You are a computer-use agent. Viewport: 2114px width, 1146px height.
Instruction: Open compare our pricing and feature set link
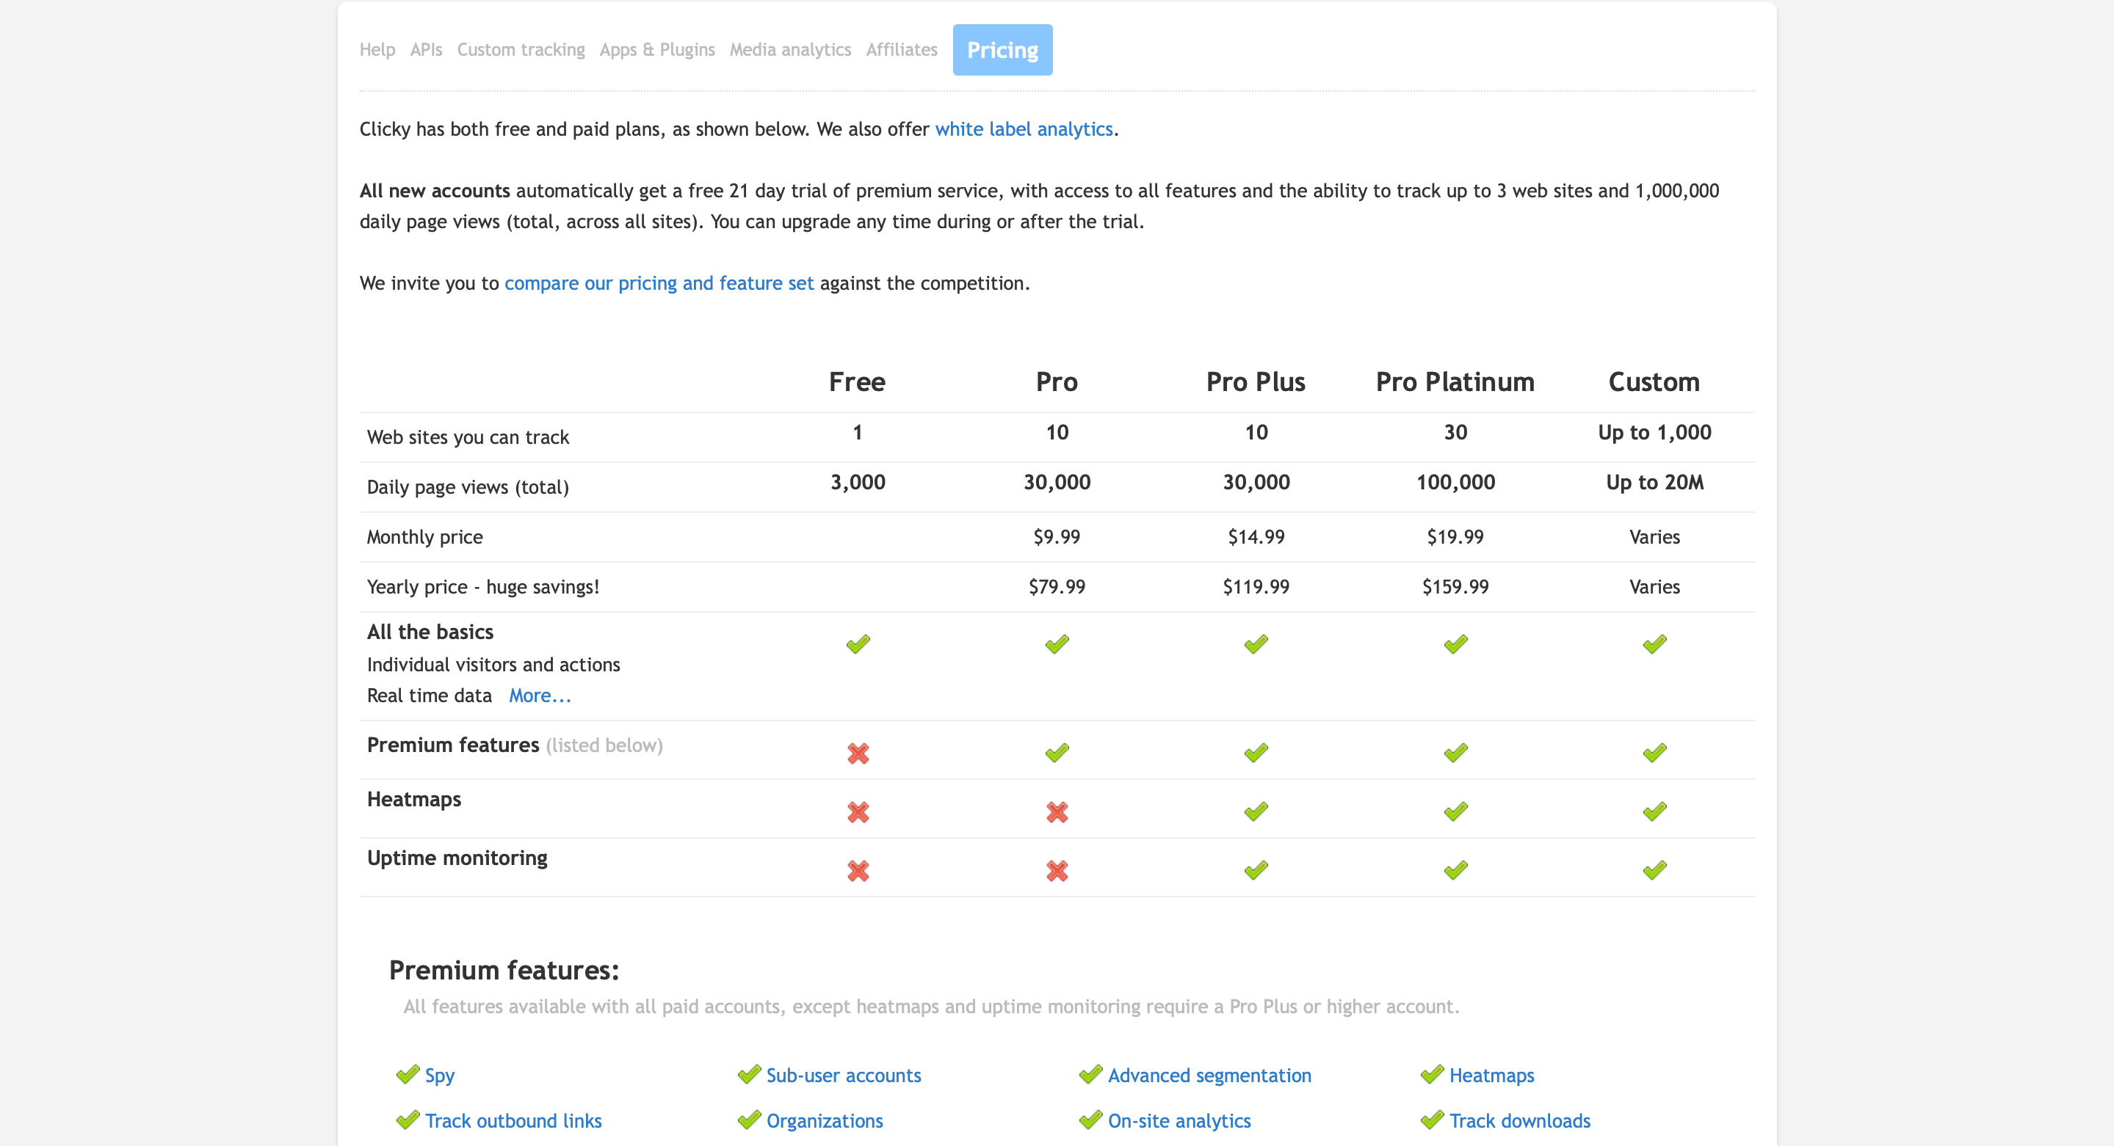click(659, 284)
